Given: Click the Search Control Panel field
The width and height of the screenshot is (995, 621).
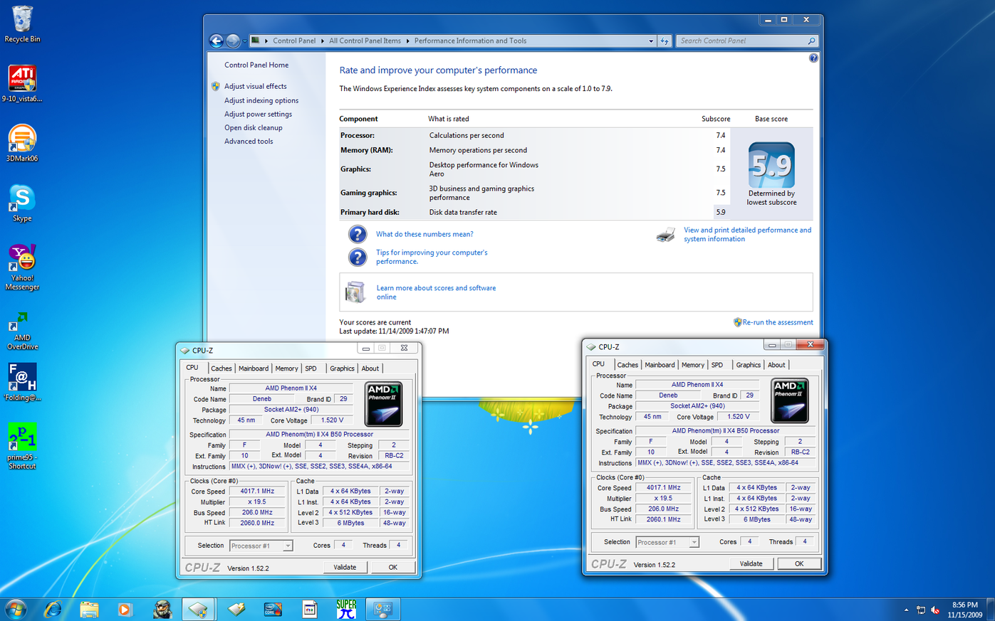Looking at the screenshot, I should tap(747, 41).
